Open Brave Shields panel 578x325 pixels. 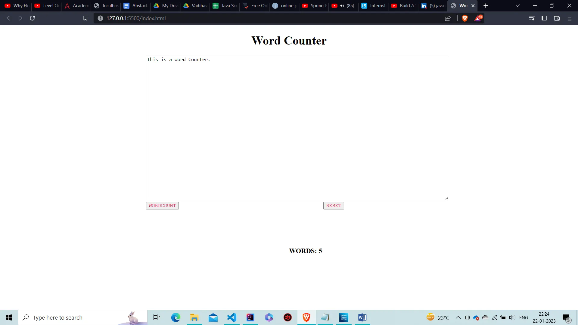(465, 18)
